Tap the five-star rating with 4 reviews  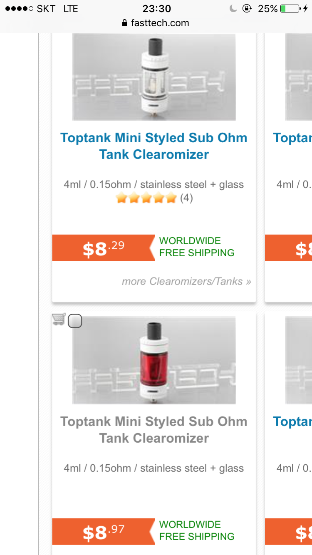[x=154, y=198]
